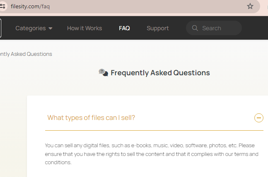Click the partially visible logo box in navbar
This screenshot has height=177, width=268.
pos(0,28)
